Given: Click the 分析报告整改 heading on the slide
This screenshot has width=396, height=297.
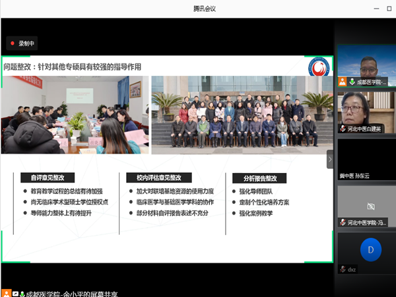Looking at the screenshot, I should coord(259,178).
